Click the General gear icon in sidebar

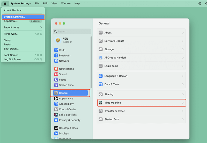tap(56, 93)
